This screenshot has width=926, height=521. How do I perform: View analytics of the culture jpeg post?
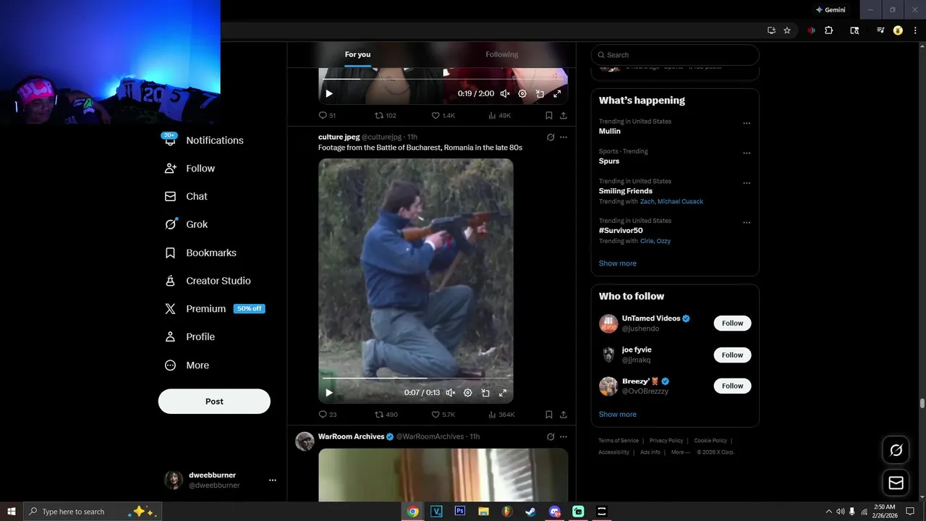pos(501,415)
